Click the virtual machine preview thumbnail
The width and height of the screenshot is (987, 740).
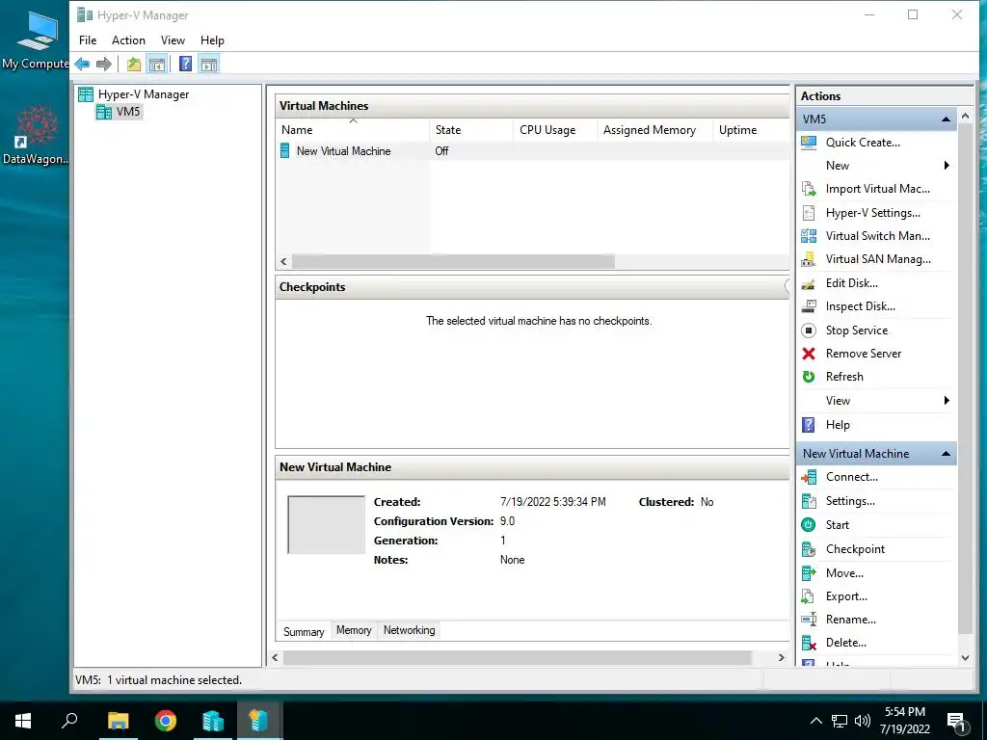point(326,525)
